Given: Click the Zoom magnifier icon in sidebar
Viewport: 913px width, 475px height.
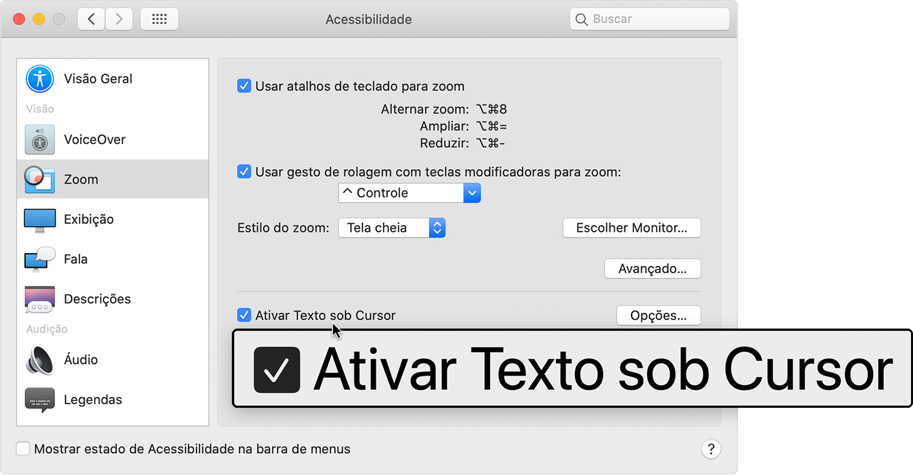Looking at the screenshot, I should click(39, 179).
